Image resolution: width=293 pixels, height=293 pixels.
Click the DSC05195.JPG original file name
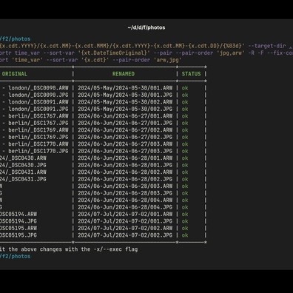coord(18,235)
